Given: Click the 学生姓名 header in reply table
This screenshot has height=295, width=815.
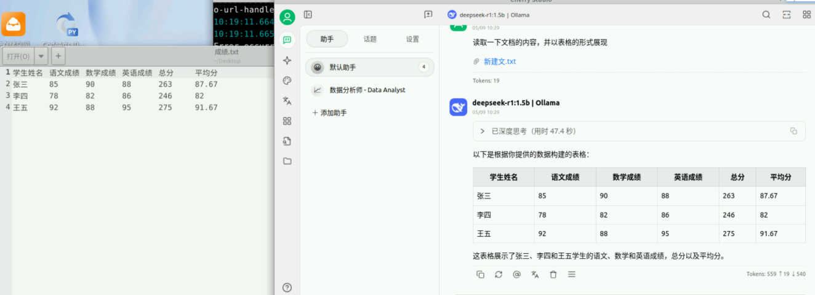Looking at the screenshot, I should [504, 177].
